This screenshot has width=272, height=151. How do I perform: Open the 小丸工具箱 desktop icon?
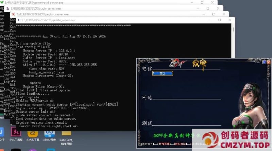point(16,133)
